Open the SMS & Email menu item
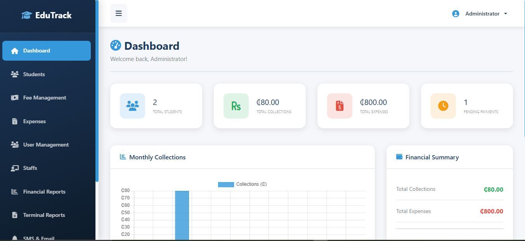The image size is (525, 241). tap(38, 238)
